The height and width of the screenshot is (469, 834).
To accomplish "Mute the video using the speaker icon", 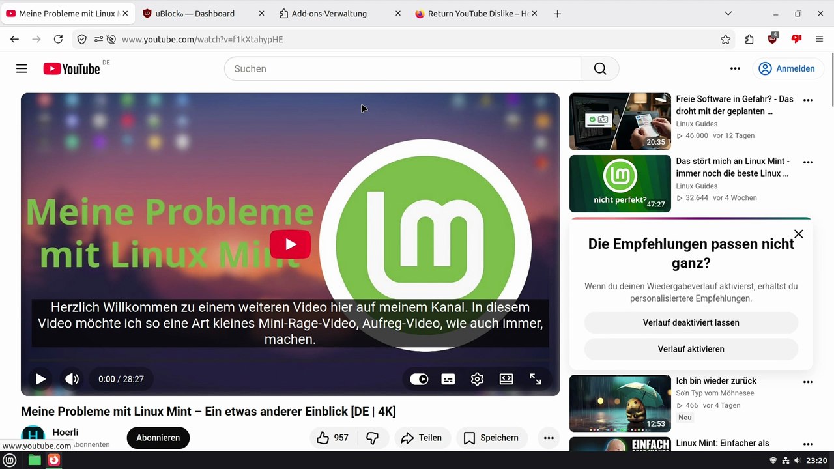I will [72, 378].
